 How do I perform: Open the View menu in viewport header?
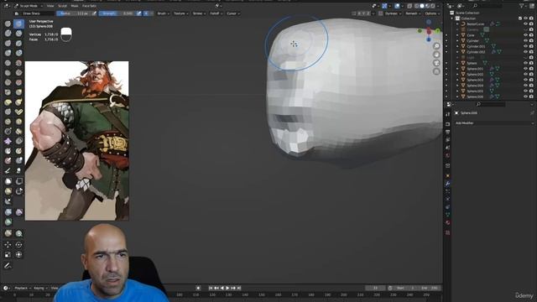[50, 6]
